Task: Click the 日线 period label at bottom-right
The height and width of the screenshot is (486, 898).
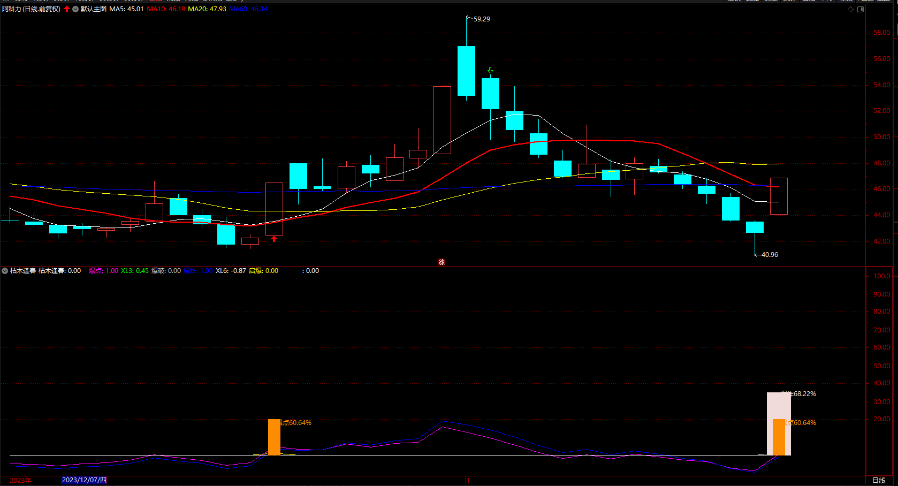Action: 879,480
